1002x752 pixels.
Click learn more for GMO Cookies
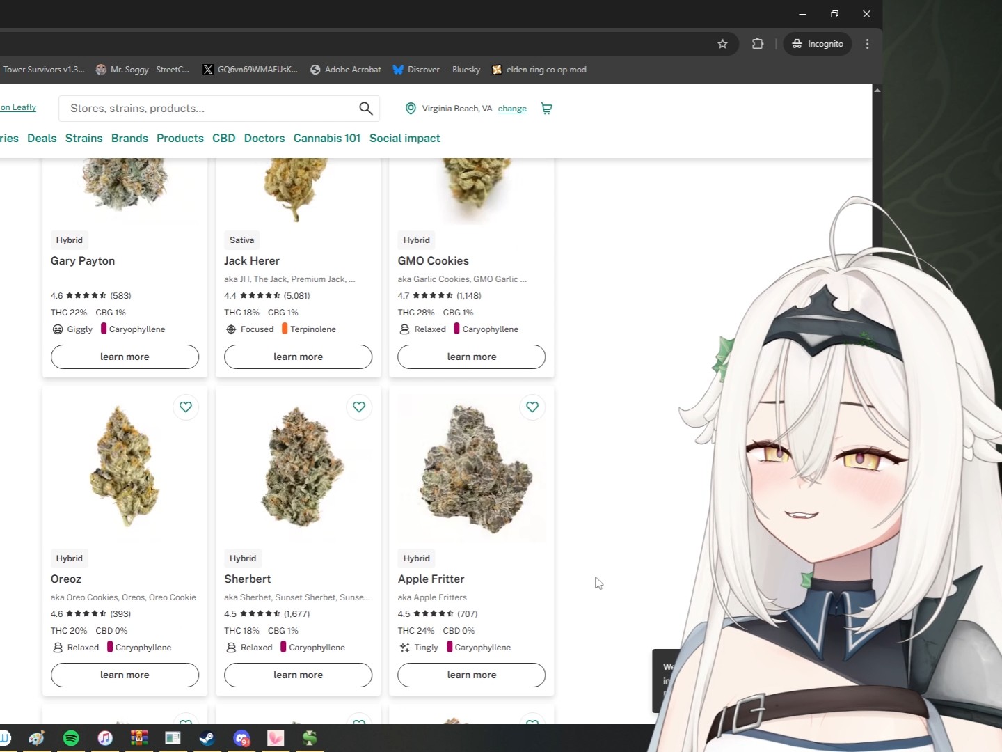click(472, 357)
